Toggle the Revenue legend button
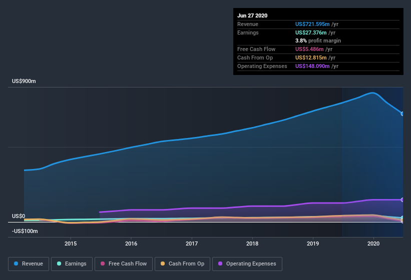Image resolution: width=411 pixels, height=280 pixels. [29, 264]
